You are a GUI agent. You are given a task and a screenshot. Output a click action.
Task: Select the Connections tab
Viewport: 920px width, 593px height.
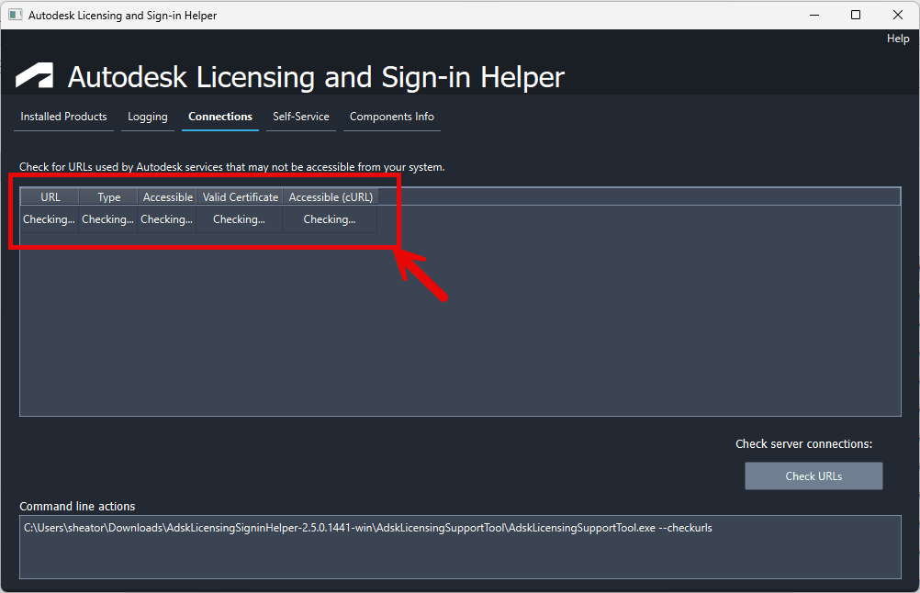(x=220, y=117)
